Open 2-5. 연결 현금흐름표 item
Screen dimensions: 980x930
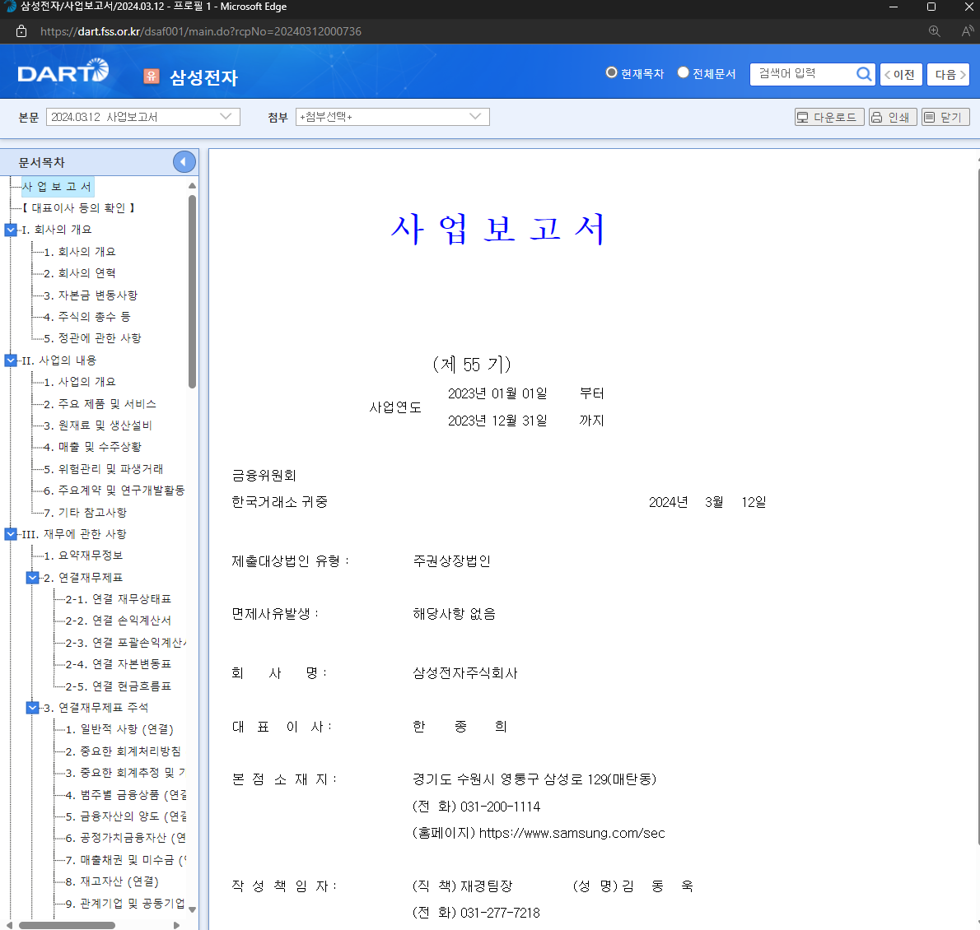click(118, 686)
